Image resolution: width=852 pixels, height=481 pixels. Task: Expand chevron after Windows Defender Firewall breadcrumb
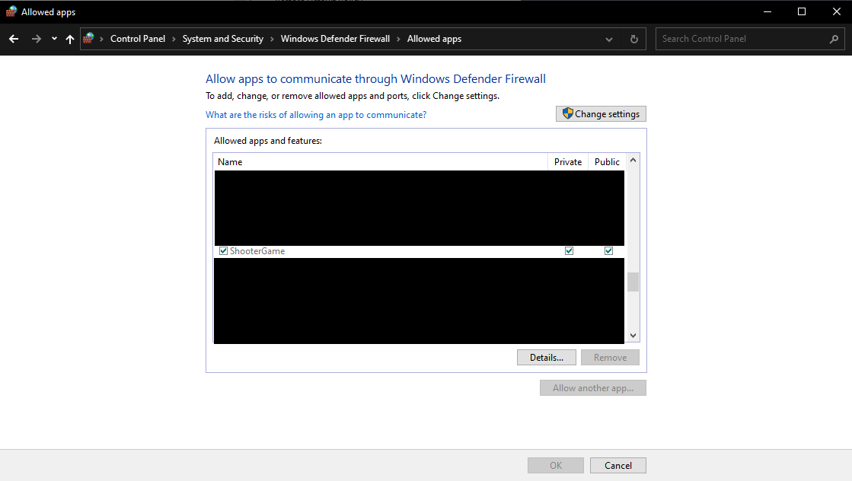398,39
